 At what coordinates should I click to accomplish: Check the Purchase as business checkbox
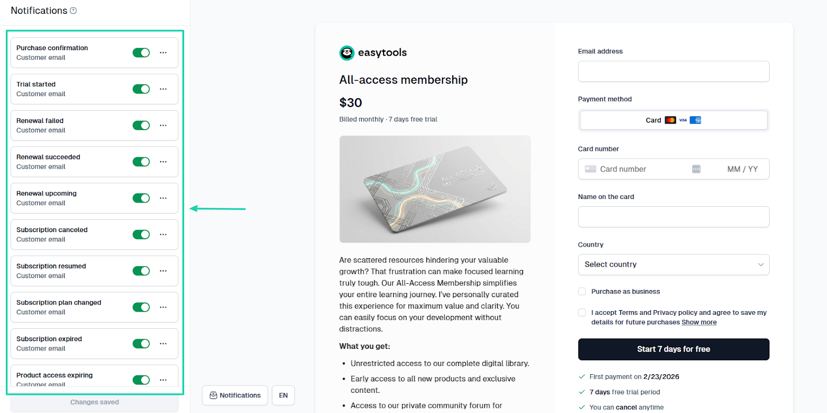582,292
